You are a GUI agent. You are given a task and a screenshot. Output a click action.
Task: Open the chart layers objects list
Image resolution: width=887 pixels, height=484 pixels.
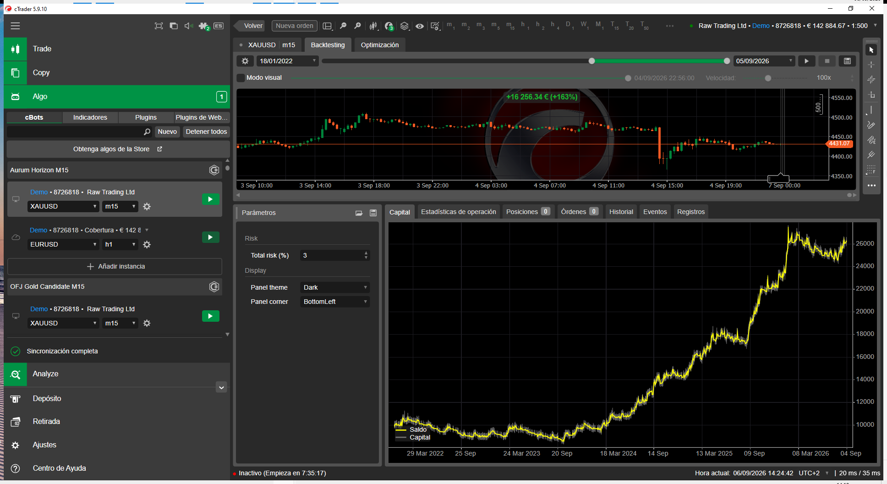404,26
